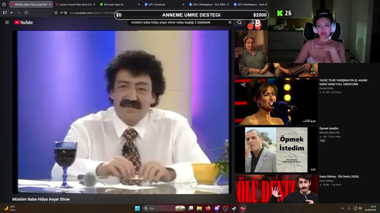380x213 pixels.
Task: Expand the hidden system tray icons chevron
Action: [x=342, y=208]
